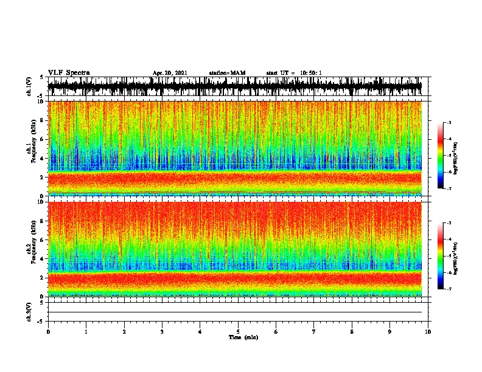Click the ch.2 PSD color scale bar
The width and height of the screenshot is (482, 372).
(x=440, y=256)
